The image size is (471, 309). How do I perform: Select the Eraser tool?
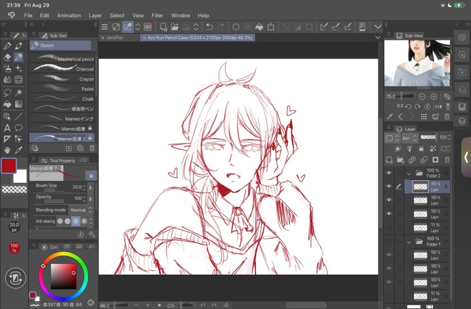coord(7,57)
